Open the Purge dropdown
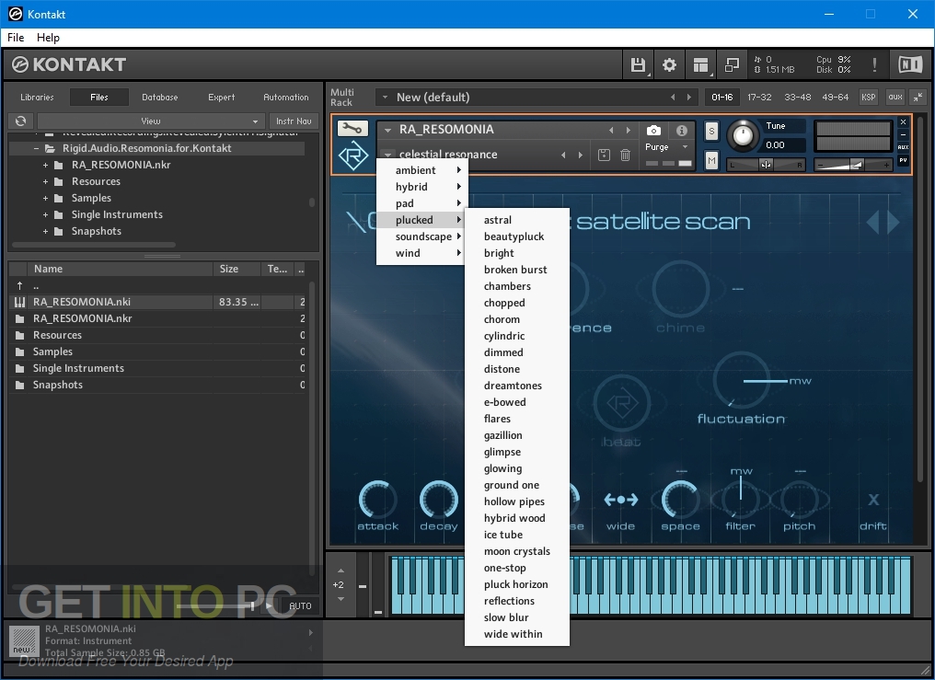This screenshot has width=935, height=680. tap(666, 146)
